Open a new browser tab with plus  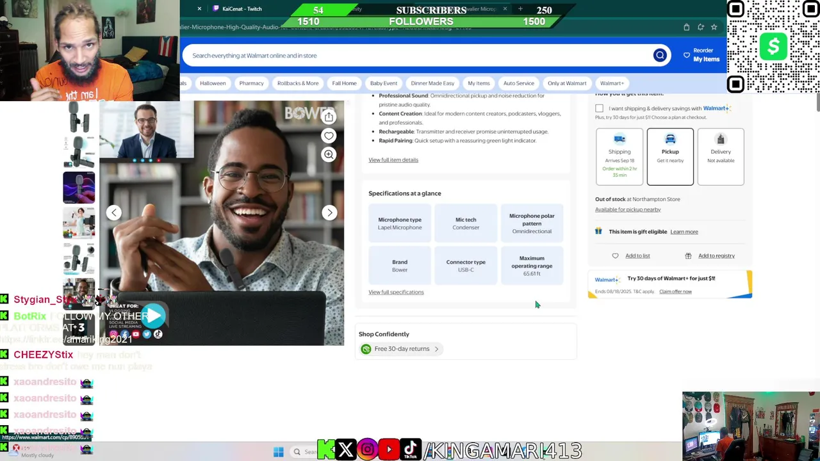pyautogui.click(x=520, y=9)
